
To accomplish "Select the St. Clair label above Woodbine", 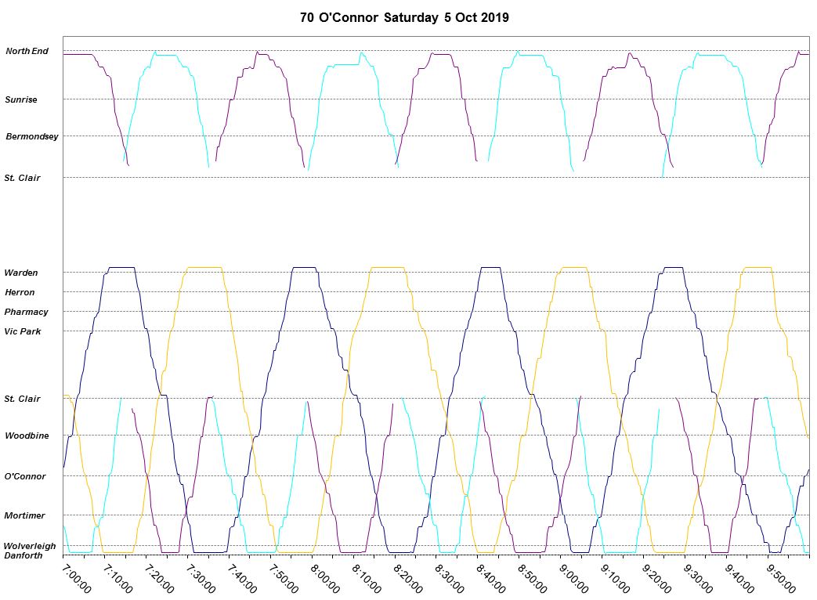I will [x=22, y=399].
